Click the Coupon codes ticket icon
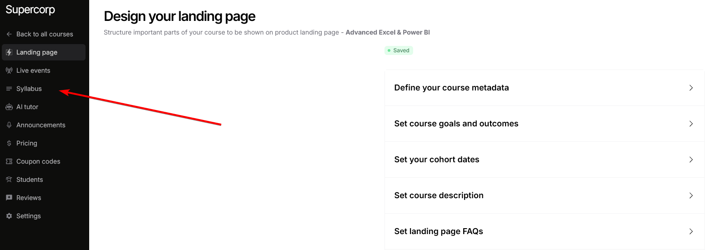The height and width of the screenshot is (250, 728). [x=9, y=161]
